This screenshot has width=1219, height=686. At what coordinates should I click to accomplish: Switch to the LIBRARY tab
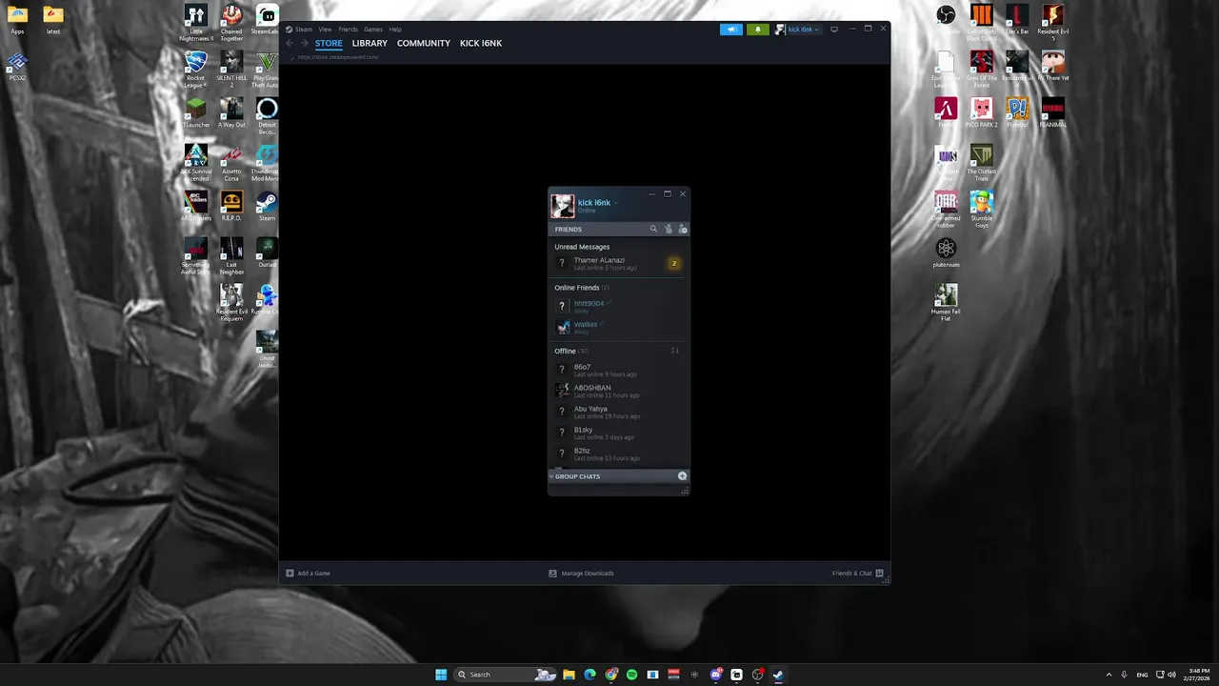[x=370, y=43]
